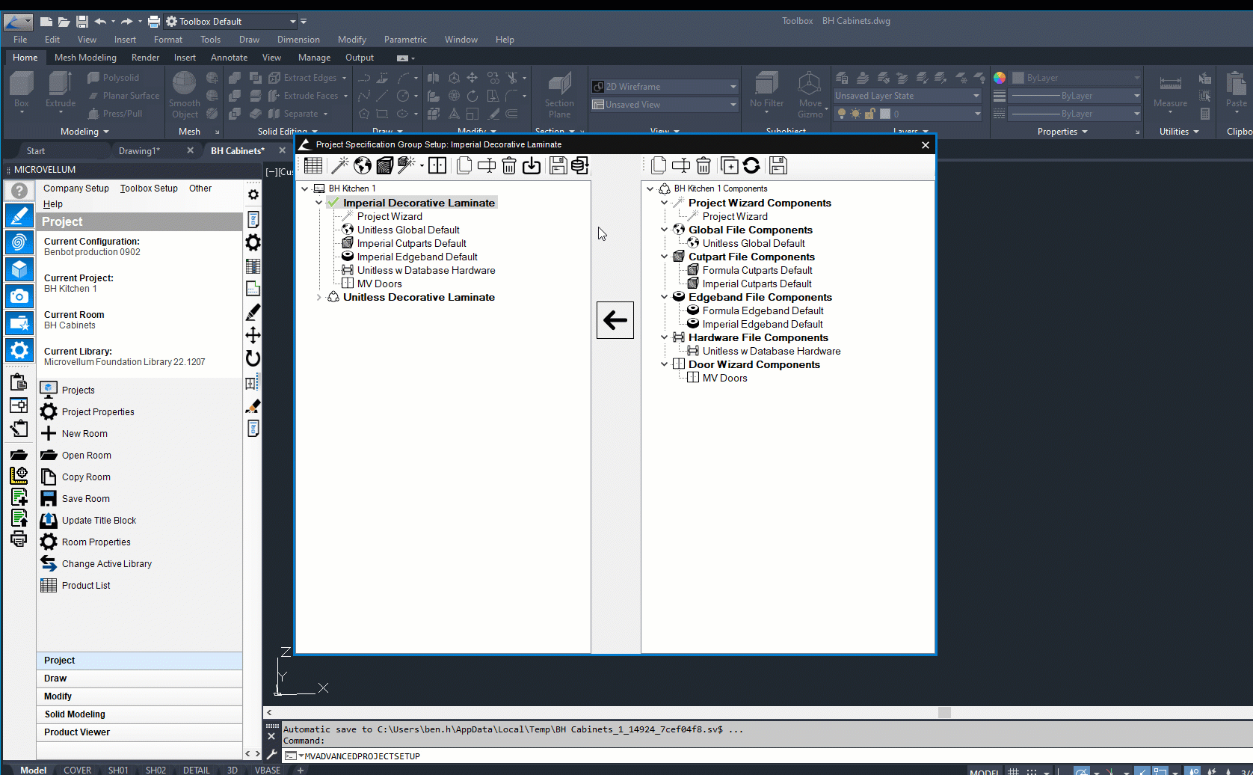The image size is (1253, 775).
Task: Click the save-to-database icon in dialog toolbar
Action: (580, 165)
